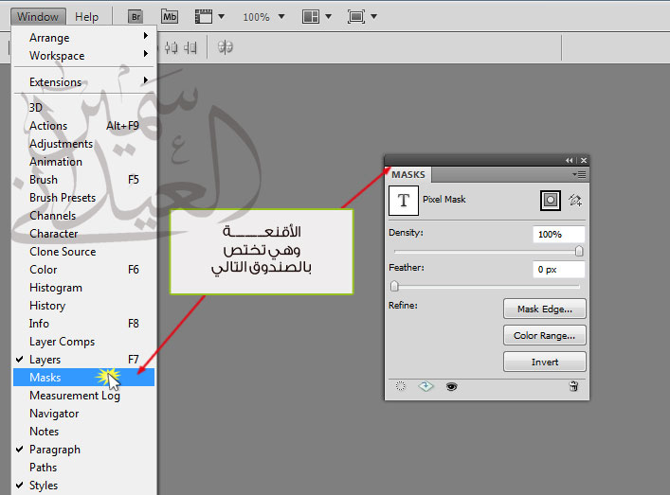Uncheck Paragraph in the Window menu
This screenshot has height=495, width=670.
tap(54, 450)
